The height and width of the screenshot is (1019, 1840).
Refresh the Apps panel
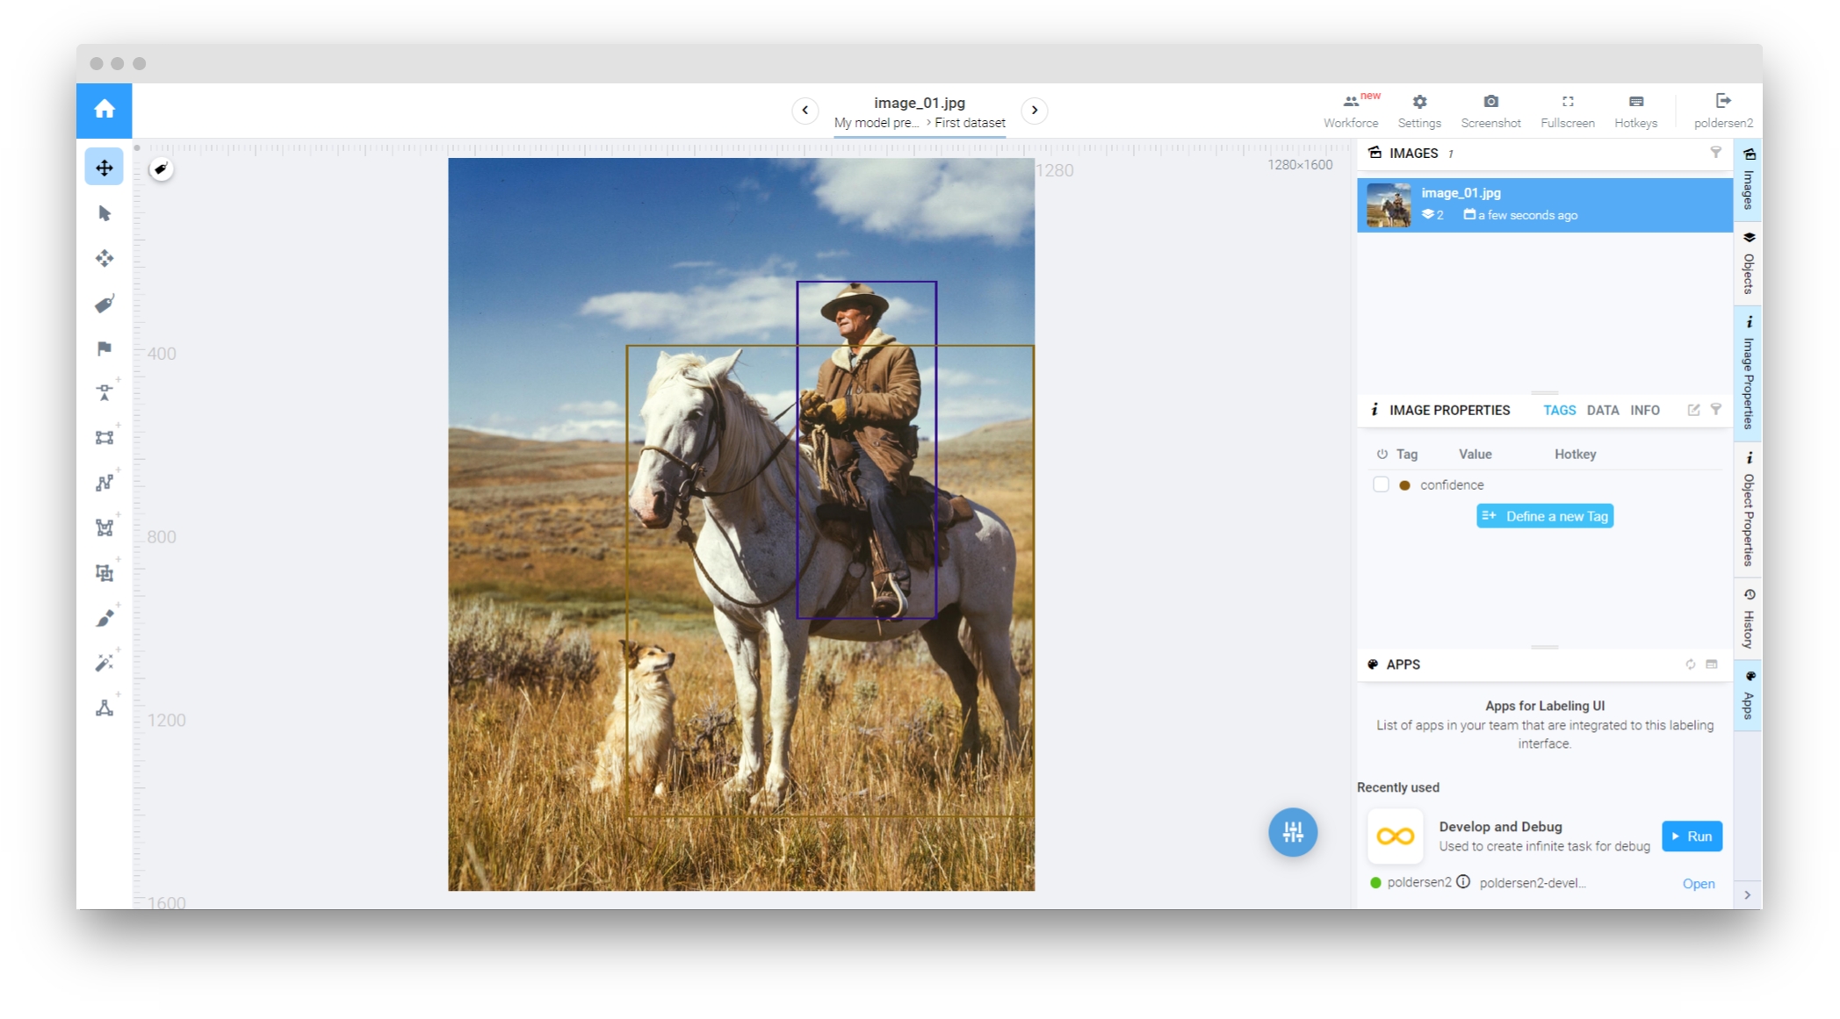coord(1690,664)
